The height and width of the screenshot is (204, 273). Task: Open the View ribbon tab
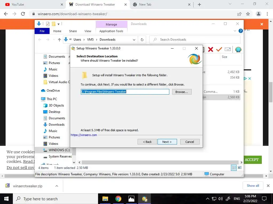88,31
